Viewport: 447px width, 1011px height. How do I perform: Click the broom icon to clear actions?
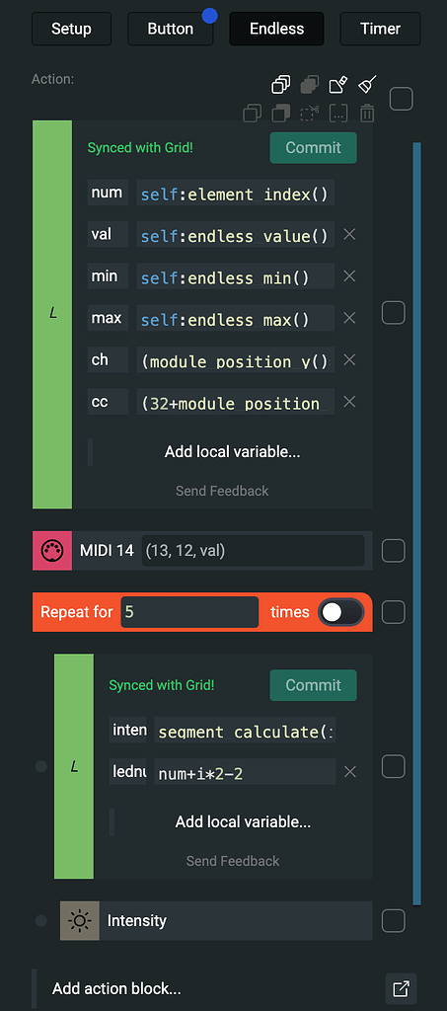click(x=367, y=85)
